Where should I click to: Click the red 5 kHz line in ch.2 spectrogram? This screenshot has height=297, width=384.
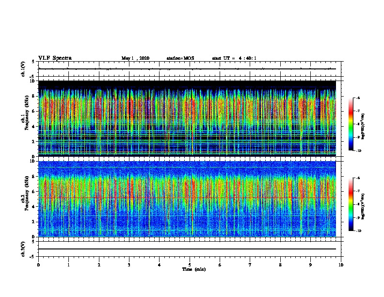pos(187,198)
